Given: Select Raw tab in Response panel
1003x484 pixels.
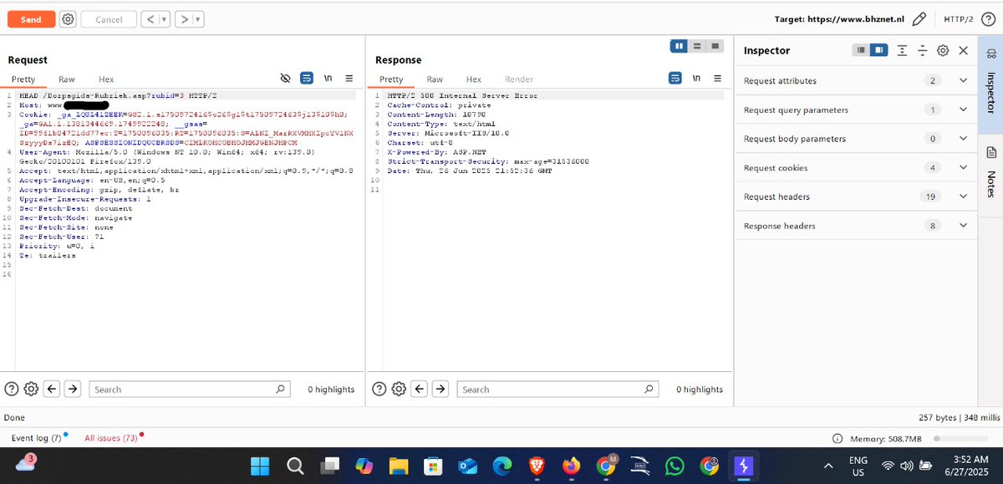Looking at the screenshot, I should tap(435, 79).
